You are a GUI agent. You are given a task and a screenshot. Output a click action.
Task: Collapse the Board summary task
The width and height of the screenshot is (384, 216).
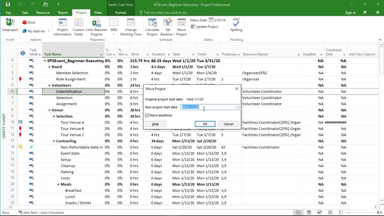(x=49, y=67)
